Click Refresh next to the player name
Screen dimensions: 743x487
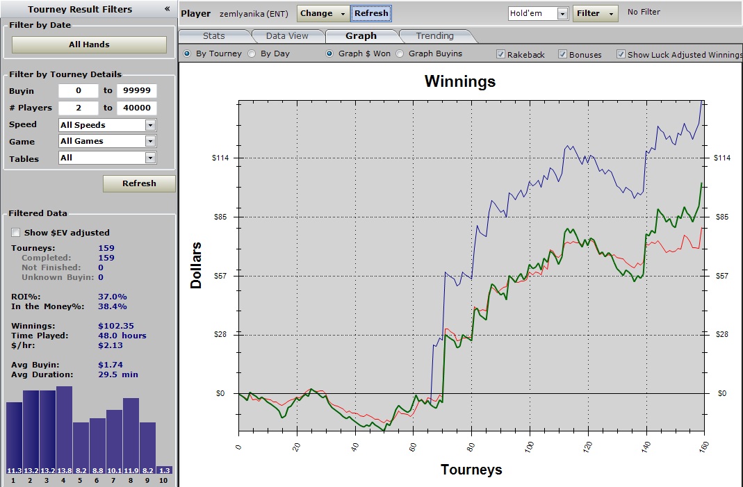[x=371, y=13]
